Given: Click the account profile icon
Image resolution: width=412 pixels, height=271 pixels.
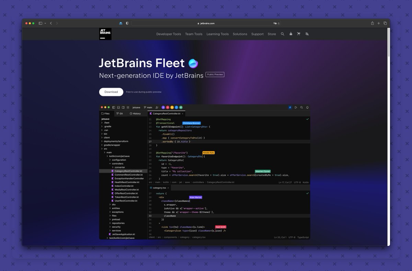Looking at the screenshot, I should 291,34.
